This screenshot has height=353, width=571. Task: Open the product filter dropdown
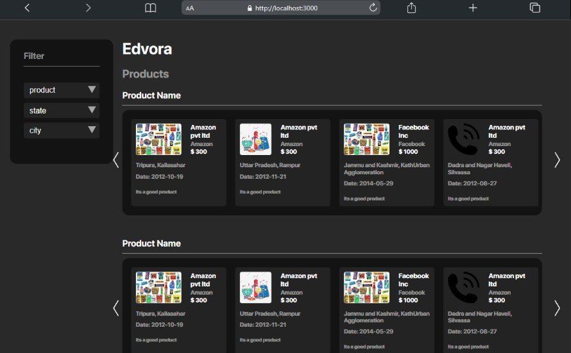(62, 90)
